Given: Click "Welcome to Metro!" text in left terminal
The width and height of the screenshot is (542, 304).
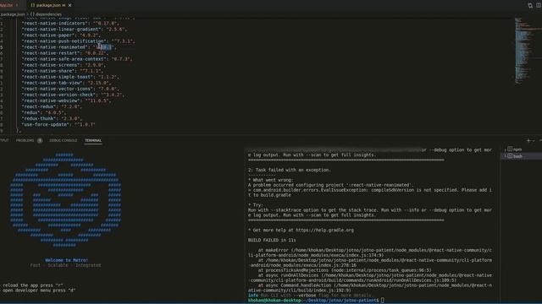Looking at the screenshot, I should coord(66,260).
